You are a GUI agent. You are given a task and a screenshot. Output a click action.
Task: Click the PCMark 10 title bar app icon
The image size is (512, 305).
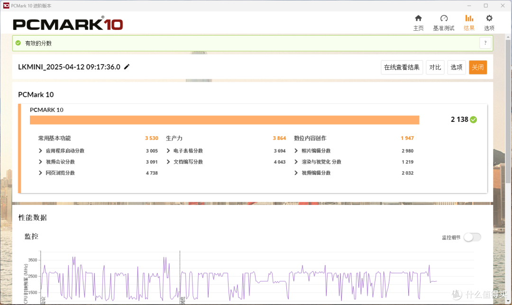(x=6, y=6)
